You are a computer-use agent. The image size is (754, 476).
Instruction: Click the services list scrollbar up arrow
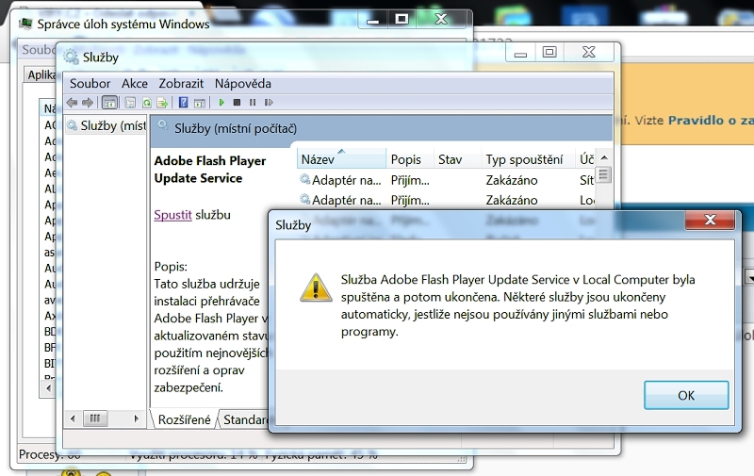[x=603, y=158]
